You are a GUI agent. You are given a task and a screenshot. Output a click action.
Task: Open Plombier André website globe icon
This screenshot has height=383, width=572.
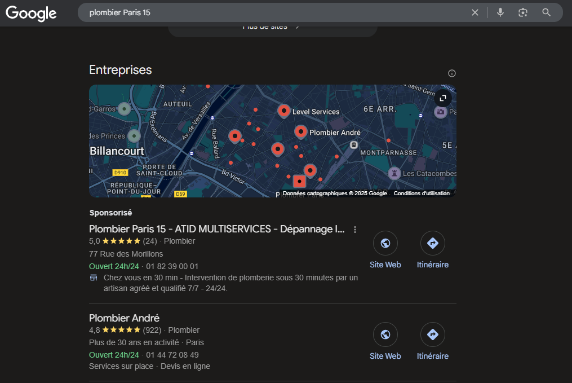point(385,334)
